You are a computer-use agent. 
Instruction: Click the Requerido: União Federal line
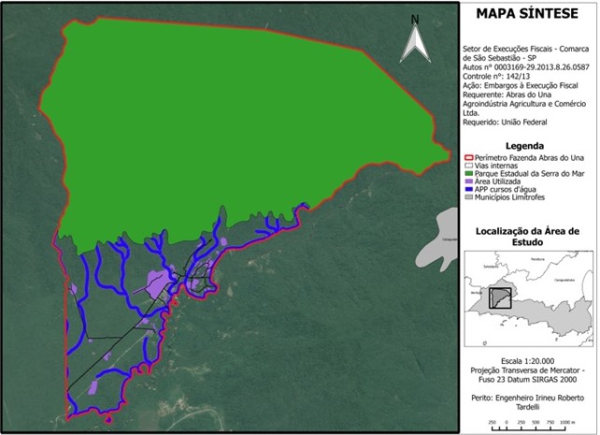tap(506, 122)
